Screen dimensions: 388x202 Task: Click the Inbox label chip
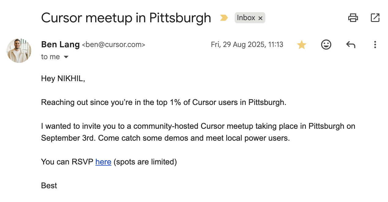(x=246, y=18)
